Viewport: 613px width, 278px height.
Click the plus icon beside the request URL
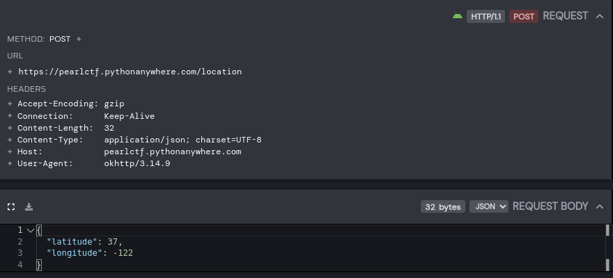(x=10, y=72)
